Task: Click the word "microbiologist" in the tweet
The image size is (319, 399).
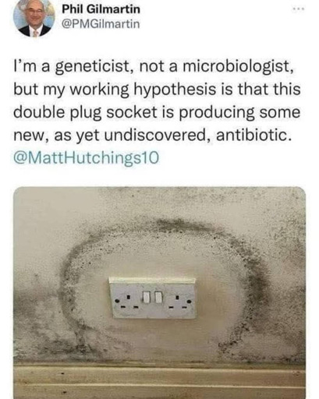Action: [x=238, y=66]
